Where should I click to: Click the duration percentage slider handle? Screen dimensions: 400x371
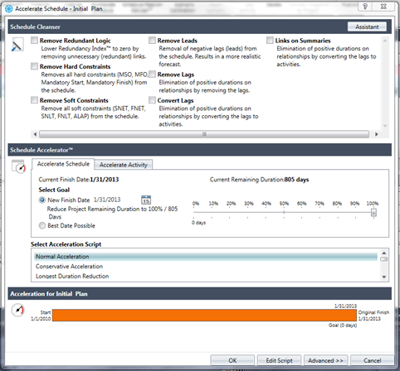[x=373, y=213]
